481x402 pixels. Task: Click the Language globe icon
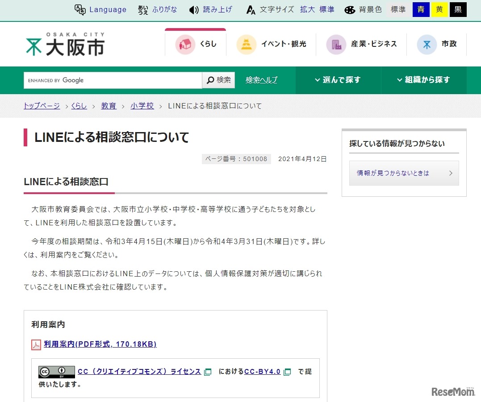coord(80,9)
